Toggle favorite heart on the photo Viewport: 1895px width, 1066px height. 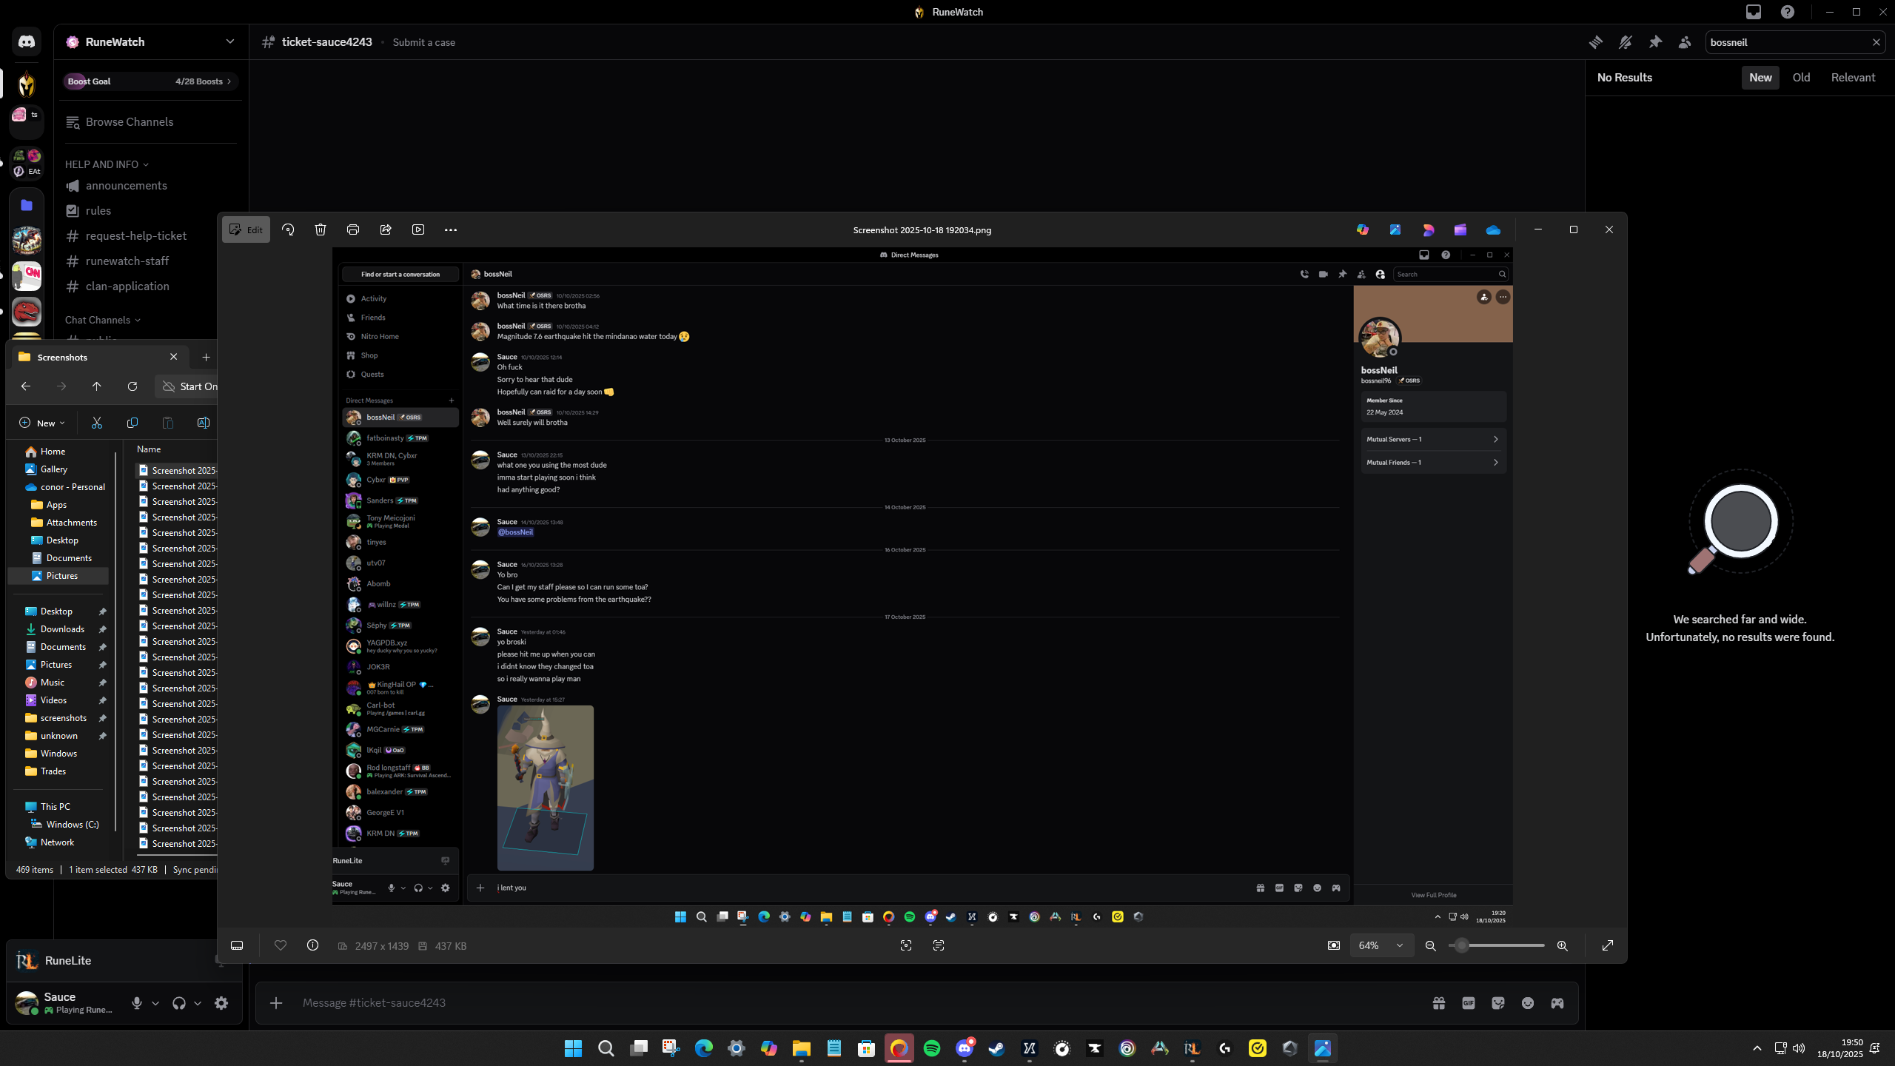coord(281,945)
